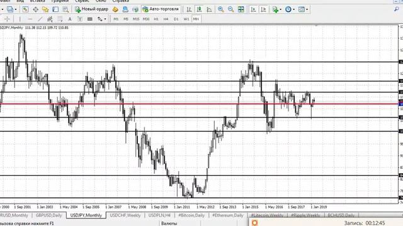The image size is (403, 226).
Task: Switch to M15 timeframe
Action: (x=136, y=19)
